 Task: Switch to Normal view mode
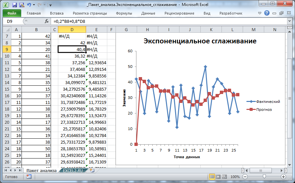point(212,177)
